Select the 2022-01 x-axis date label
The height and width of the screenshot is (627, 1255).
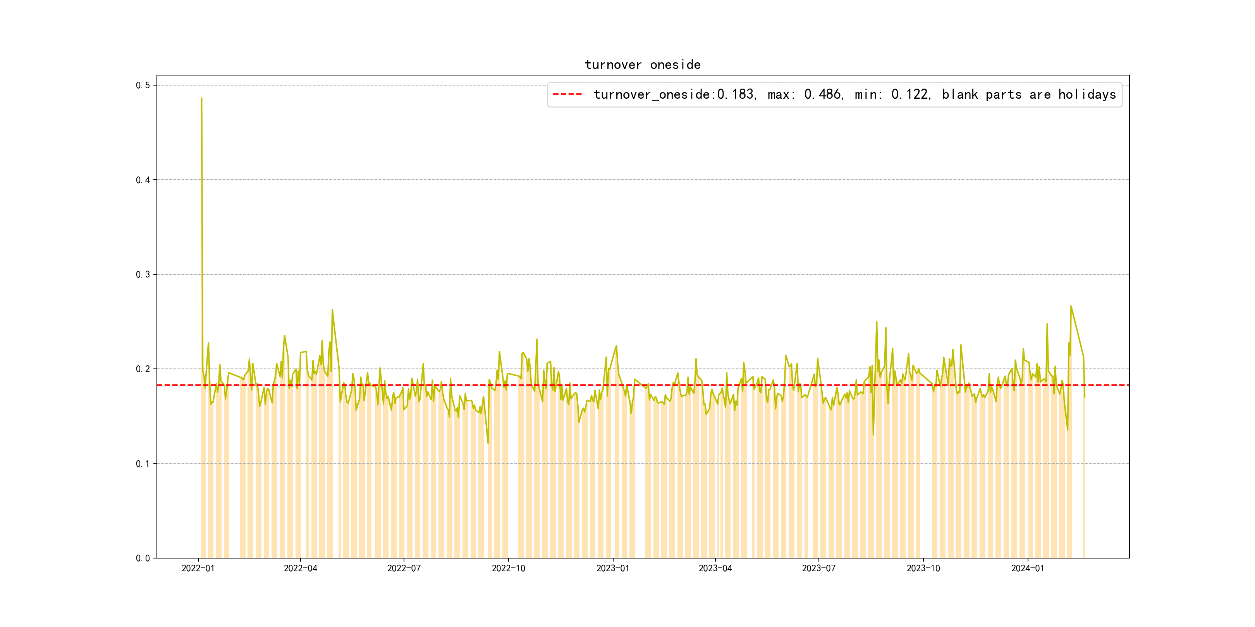tap(198, 568)
